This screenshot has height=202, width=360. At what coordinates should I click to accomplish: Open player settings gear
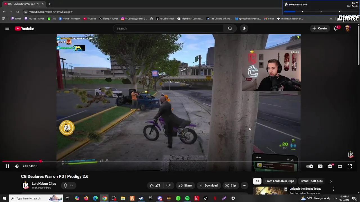click(x=330, y=166)
